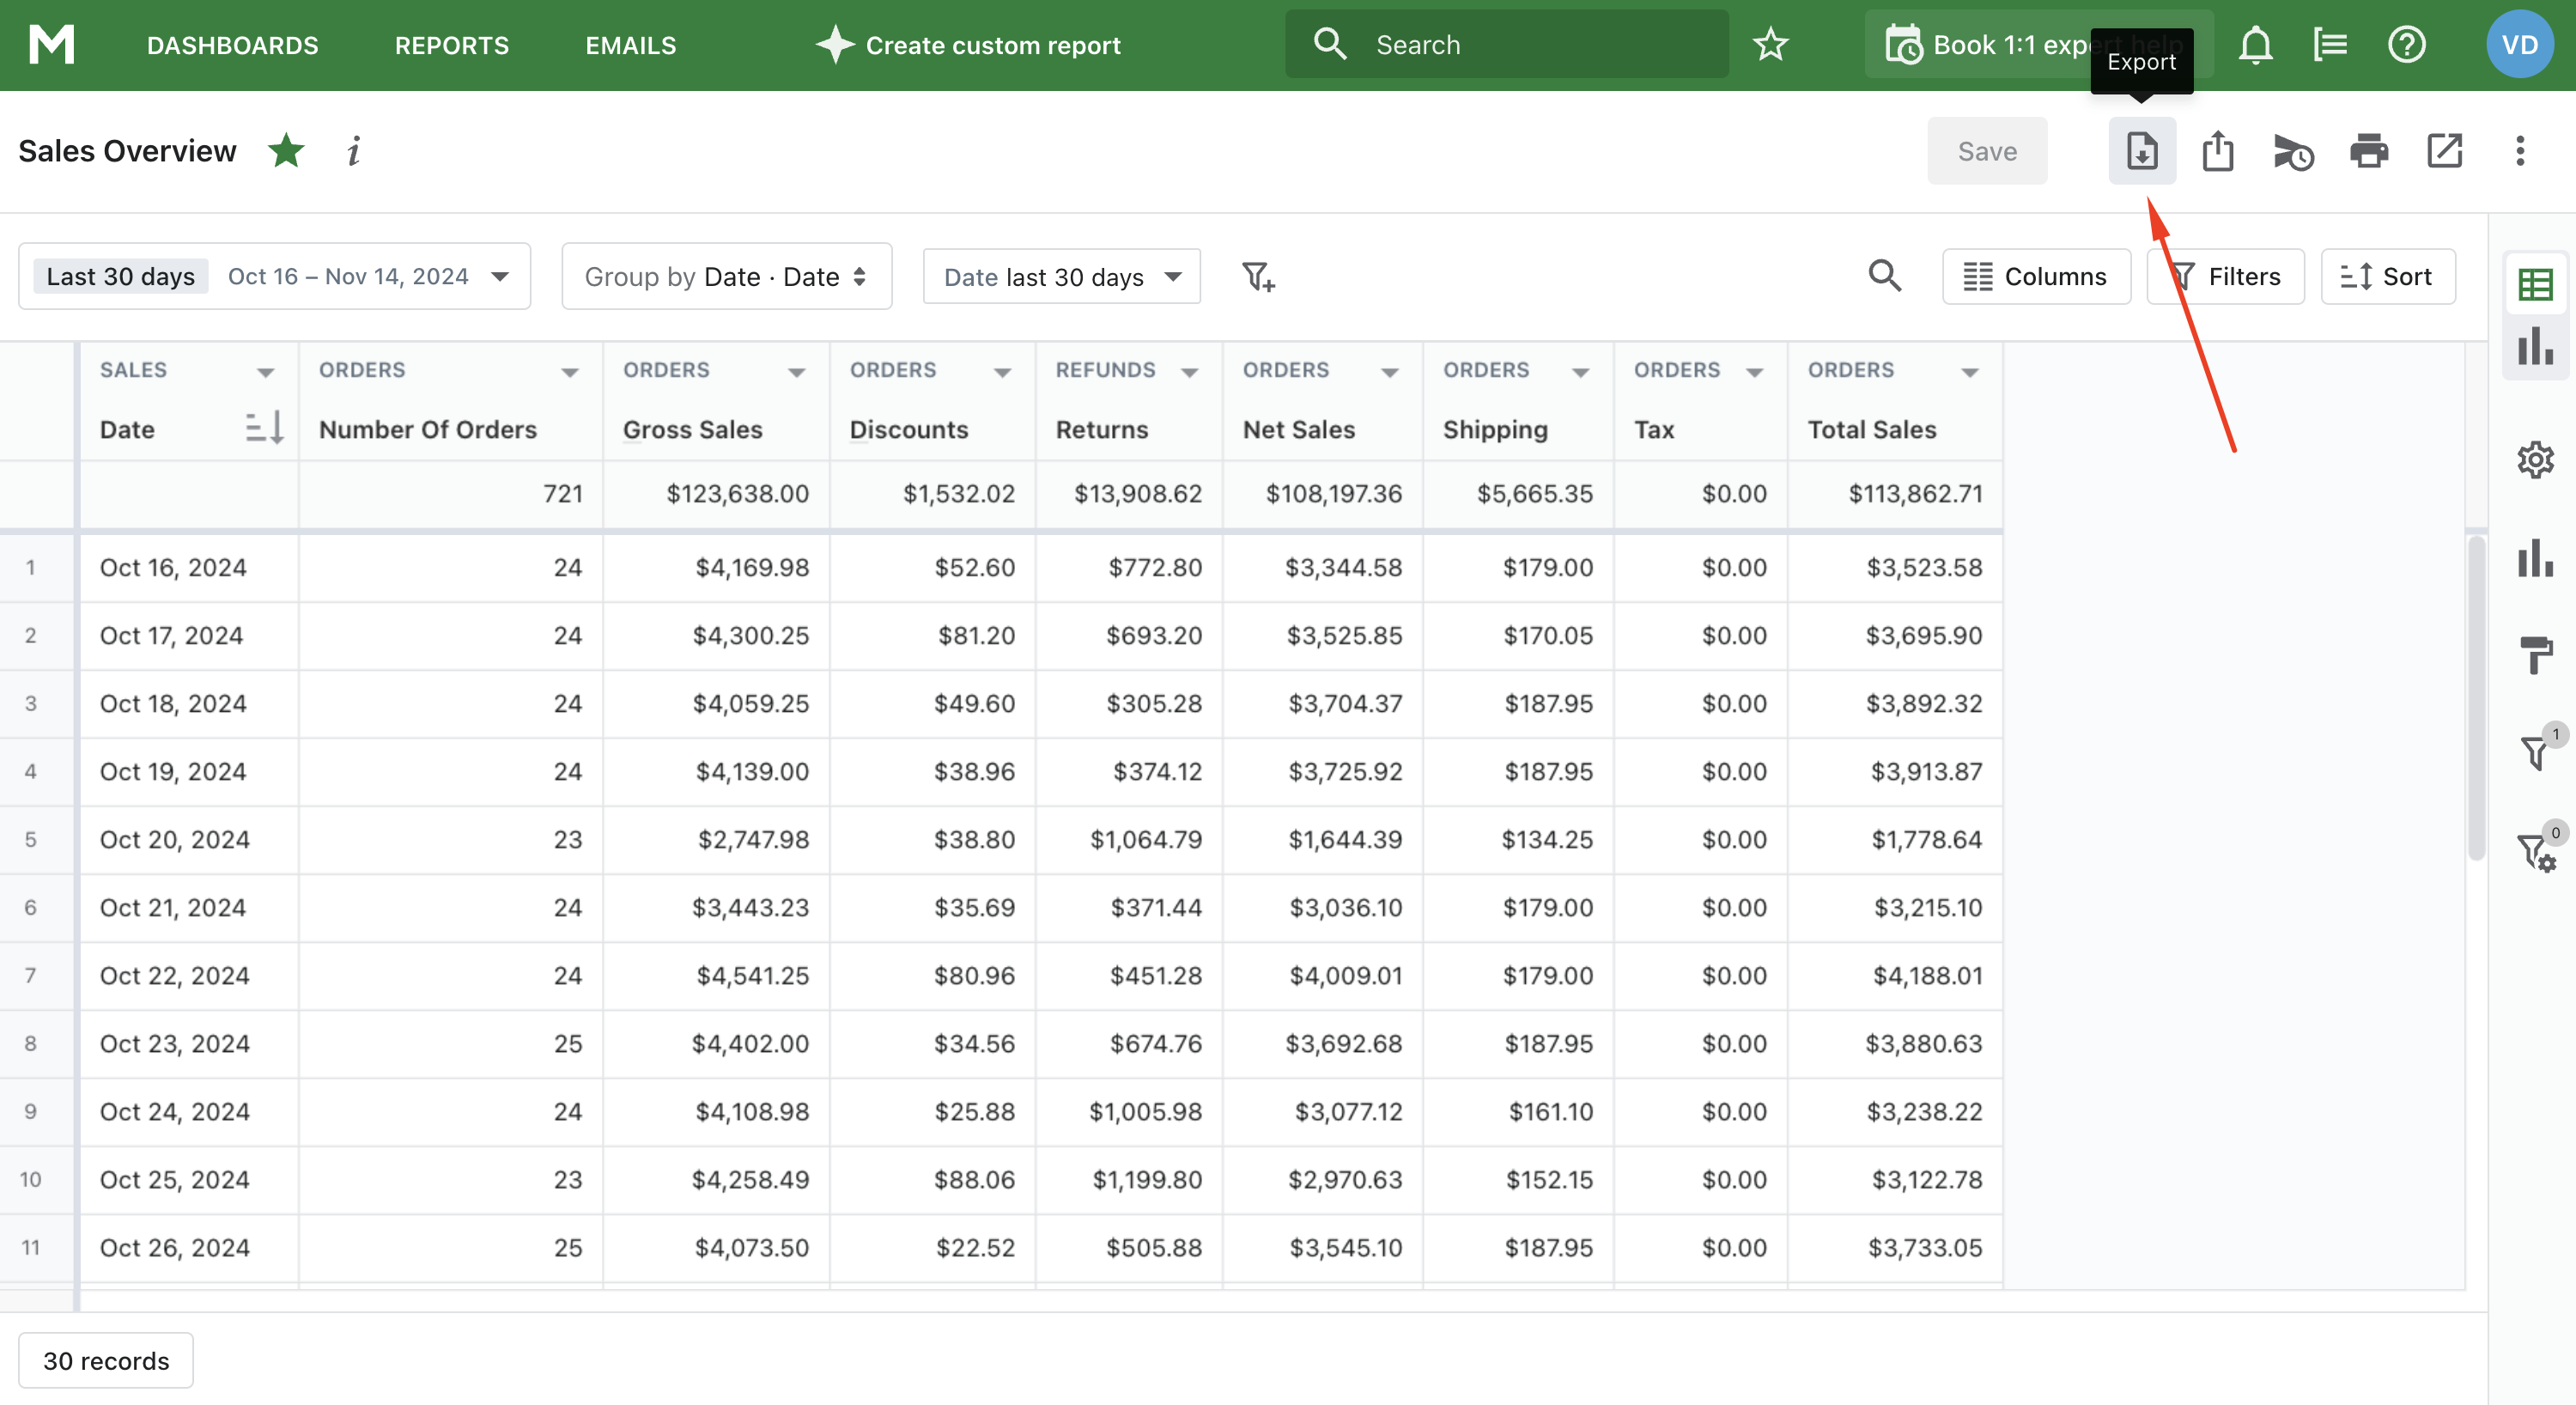This screenshot has height=1405, width=2576.
Task: Switch to table view in sidebar
Action: 2535,285
